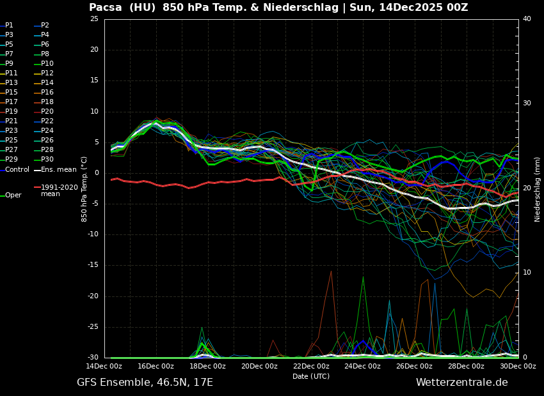Click the Niederschlag (mm) axis label

(538, 189)
